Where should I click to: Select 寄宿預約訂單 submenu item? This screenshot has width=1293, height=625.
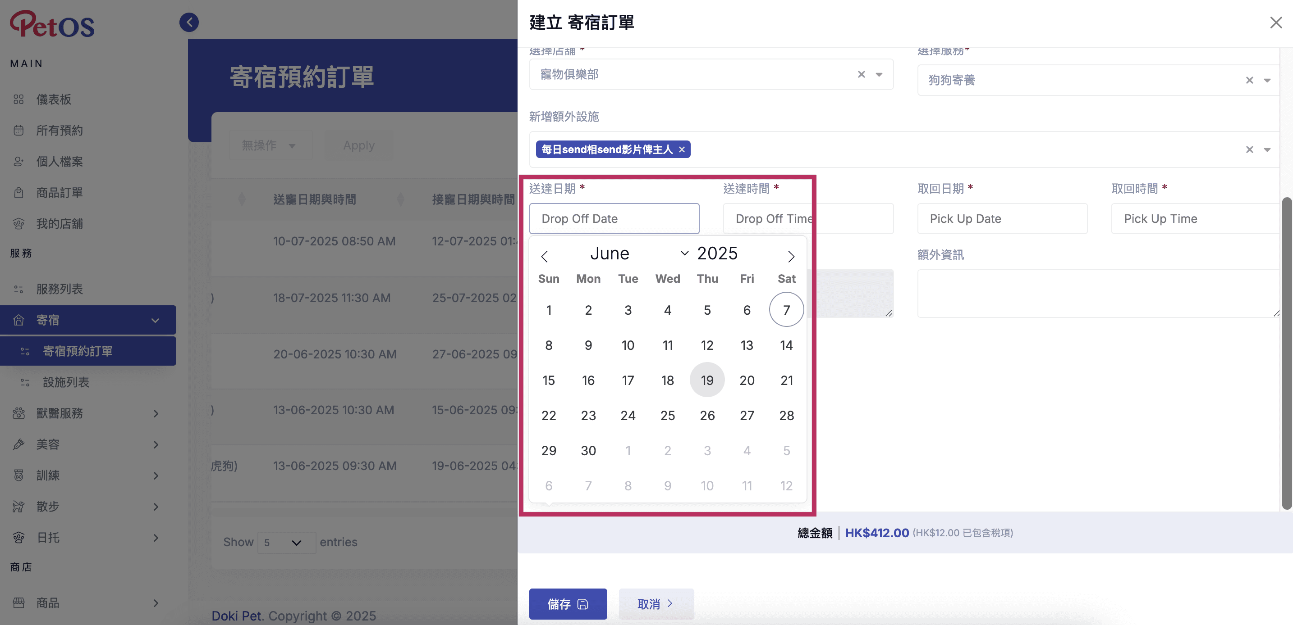click(88, 351)
